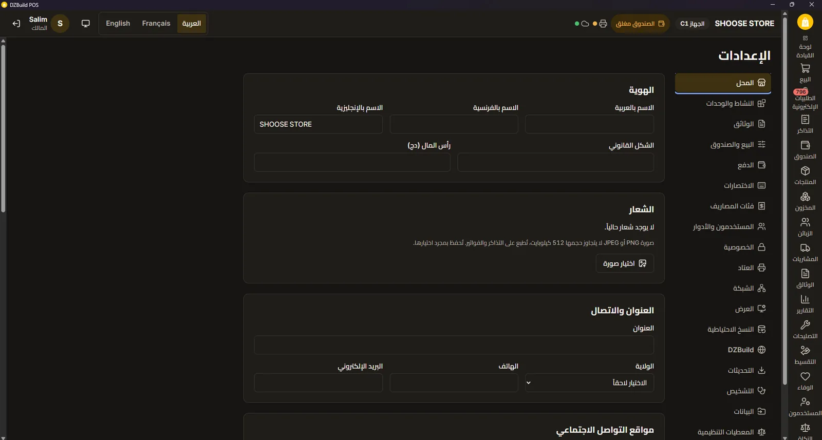822x440 pixels.
Task: Open الدفع payment settings section
Action: 723,165
